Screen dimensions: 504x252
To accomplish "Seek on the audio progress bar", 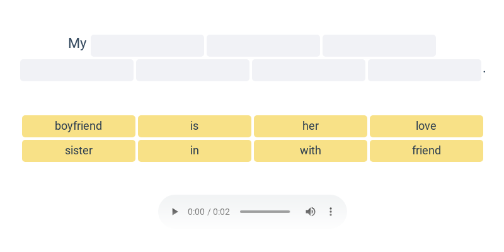I will [265, 212].
